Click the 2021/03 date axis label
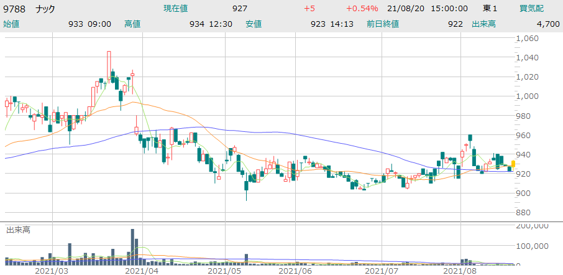 click(x=51, y=270)
